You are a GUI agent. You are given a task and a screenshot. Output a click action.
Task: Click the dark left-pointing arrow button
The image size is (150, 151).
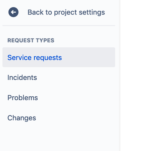(13, 12)
